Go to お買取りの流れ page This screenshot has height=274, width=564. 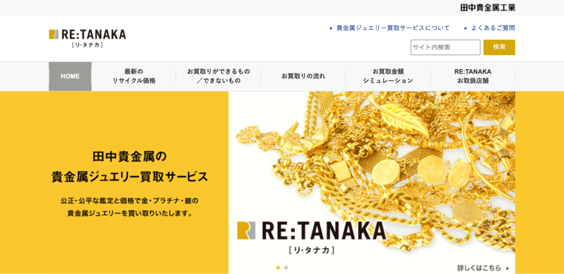tap(303, 76)
